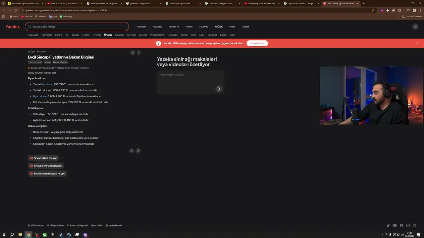Open Epic Games launcher from taskbar
This screenshot has width=424, height=238.
coord(53,235)
